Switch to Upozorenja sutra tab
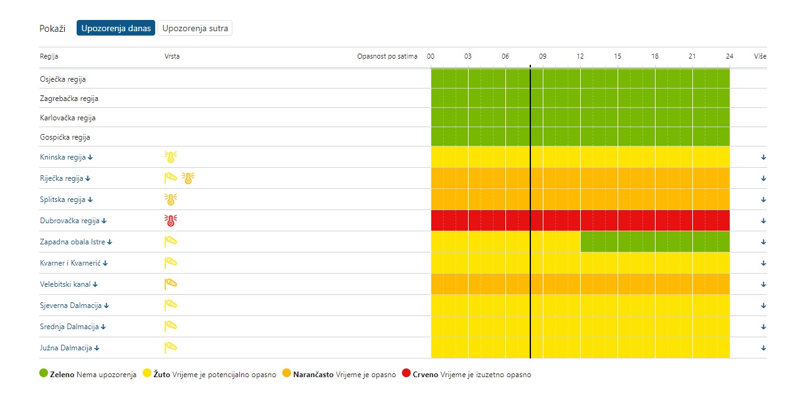The image size is (807, 394). [195, 28]
